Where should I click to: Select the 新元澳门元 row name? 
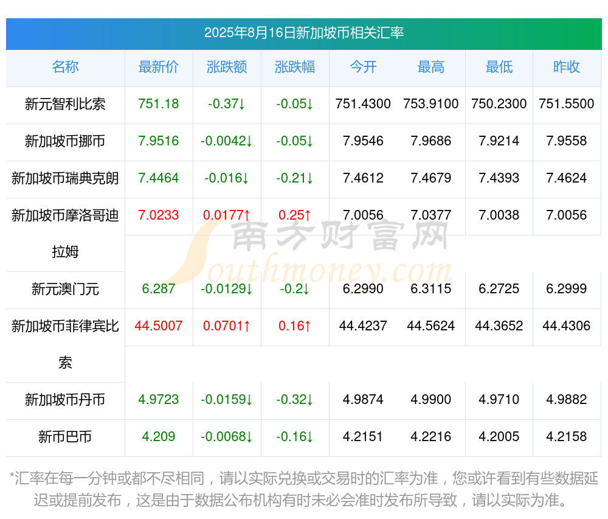(65, 289)
